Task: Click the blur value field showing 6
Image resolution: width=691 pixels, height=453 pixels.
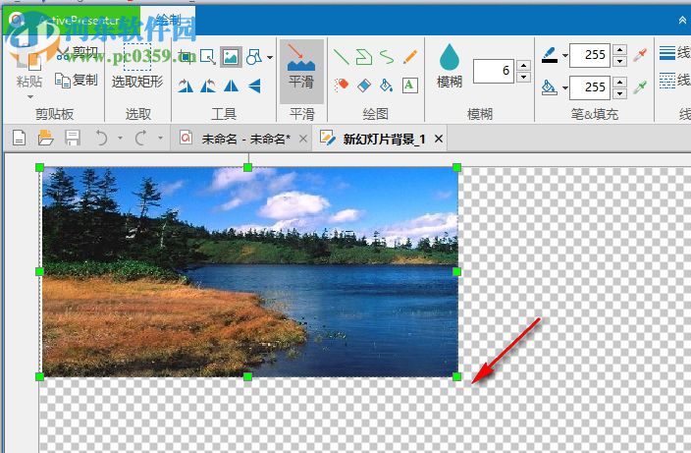Action: [493, 71]
